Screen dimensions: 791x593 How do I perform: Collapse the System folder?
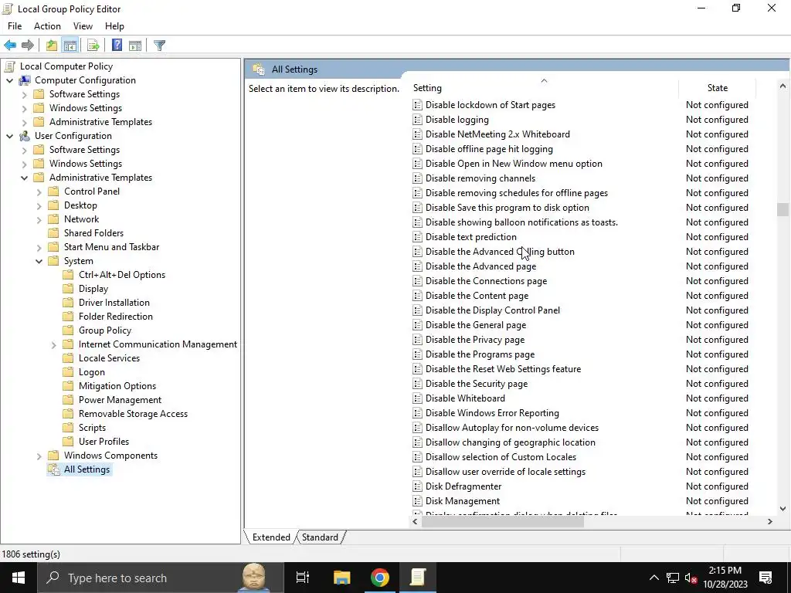click(x=39, y=261)
